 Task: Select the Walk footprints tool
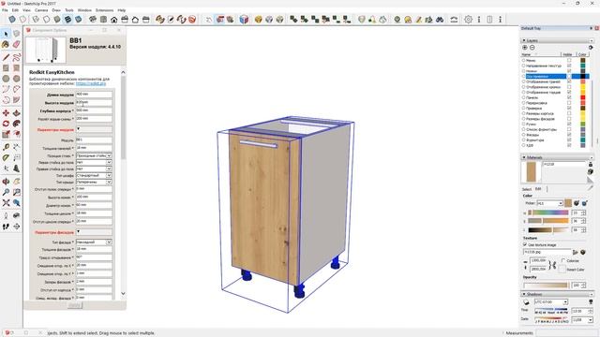[x=6, y=227]
